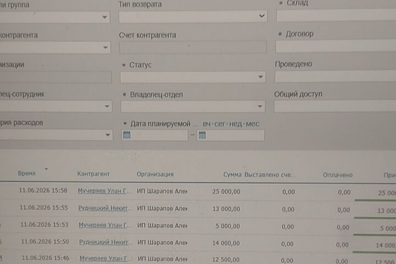This screenshot has width=396, height=264.
Task: Click Выставлено счетов 0,00 in 15:55 row
Action: (x=288, y=210)
